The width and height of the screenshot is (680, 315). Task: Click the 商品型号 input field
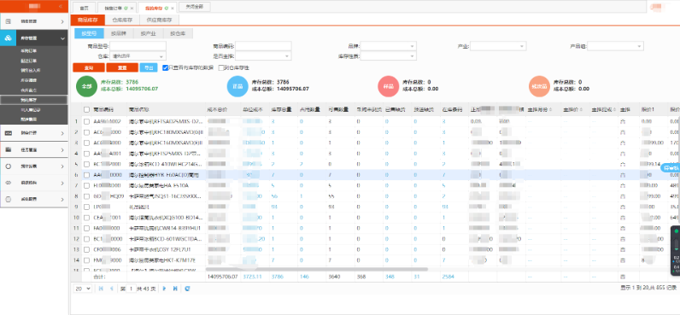(138, 46)
